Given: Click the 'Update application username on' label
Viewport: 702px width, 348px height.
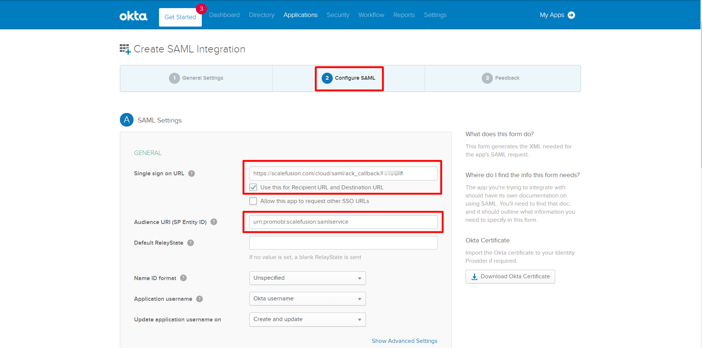Looking at the screenshot, I should 177,320.
